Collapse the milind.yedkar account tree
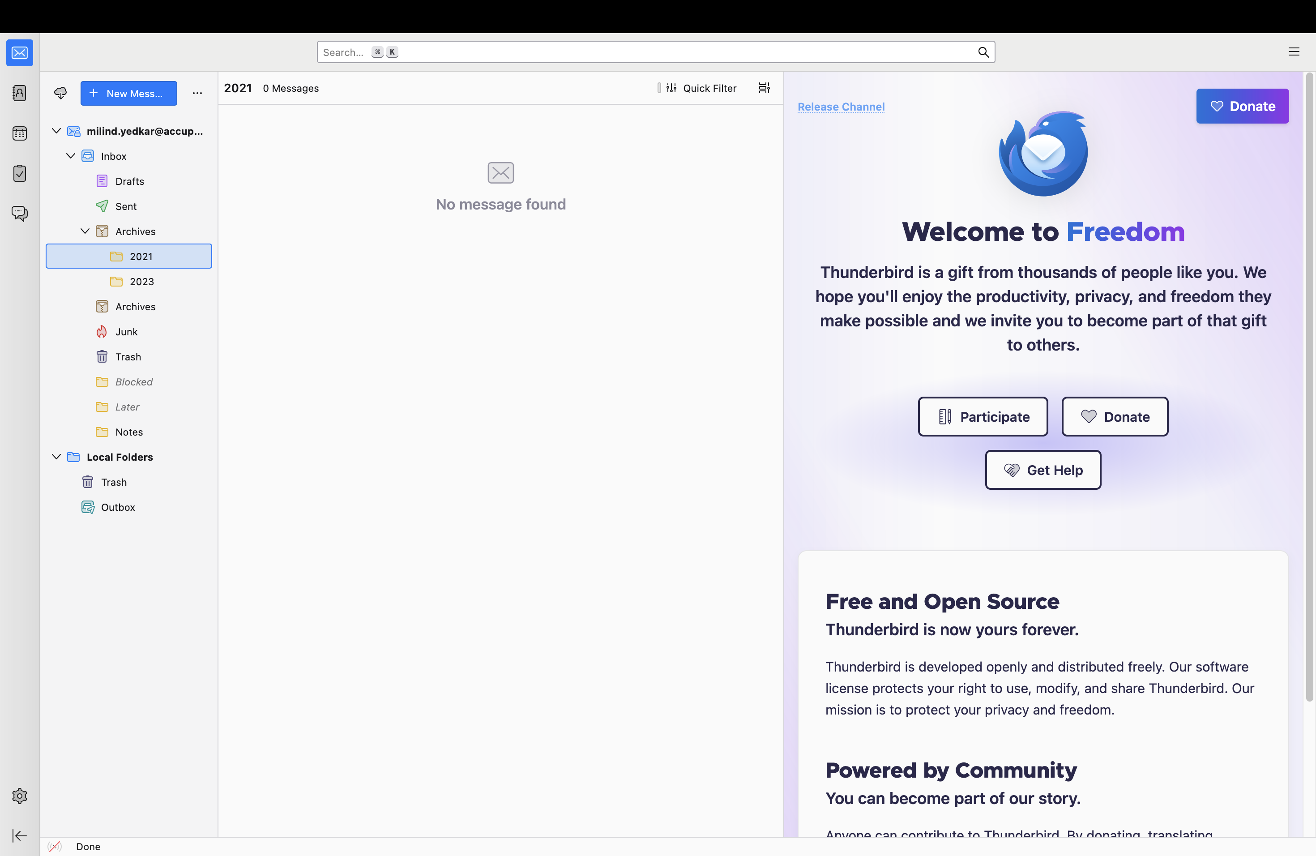Image resolution: width=1316 pixels, height=856 pixels. (56, 131)
